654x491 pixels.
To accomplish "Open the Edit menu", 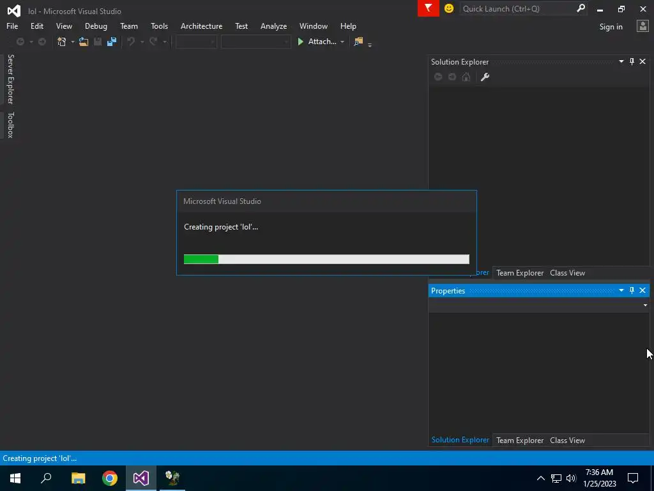I will (36, 26).
